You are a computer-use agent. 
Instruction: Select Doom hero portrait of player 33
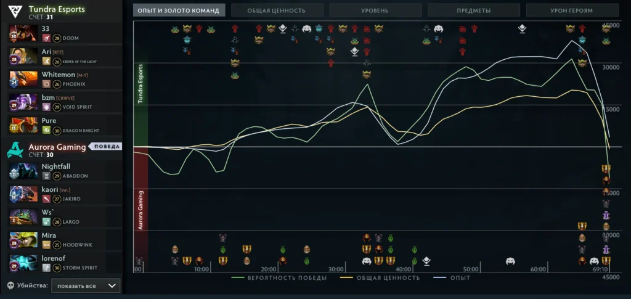22,33
